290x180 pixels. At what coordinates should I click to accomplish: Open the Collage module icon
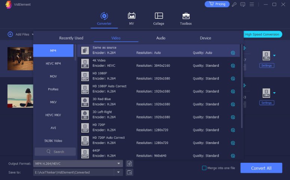click(159, 16)
